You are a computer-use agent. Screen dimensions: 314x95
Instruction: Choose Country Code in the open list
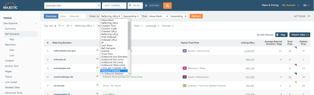click(x=114, y=29)
